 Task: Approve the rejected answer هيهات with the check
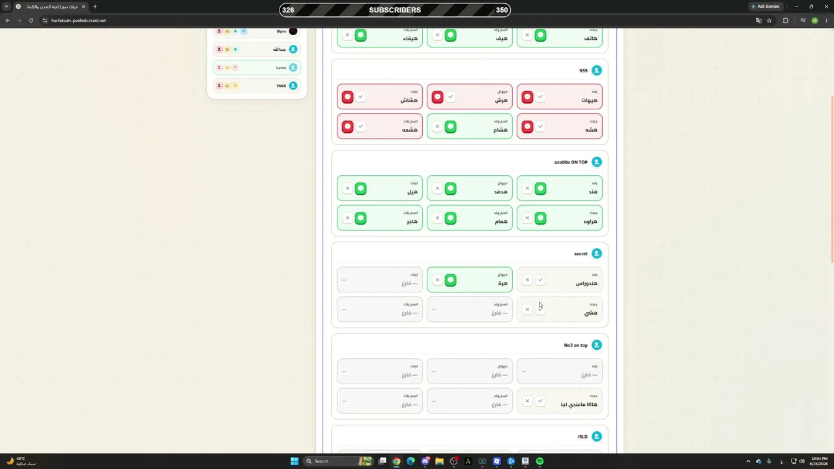coord(540,97)
